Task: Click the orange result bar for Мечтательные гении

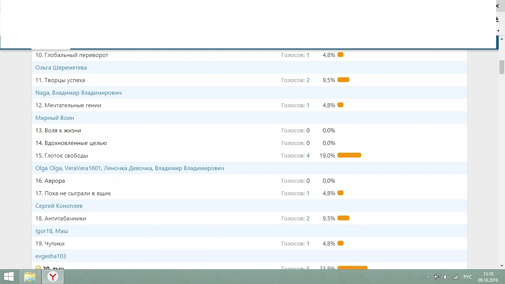Action: tap(340, 105)
